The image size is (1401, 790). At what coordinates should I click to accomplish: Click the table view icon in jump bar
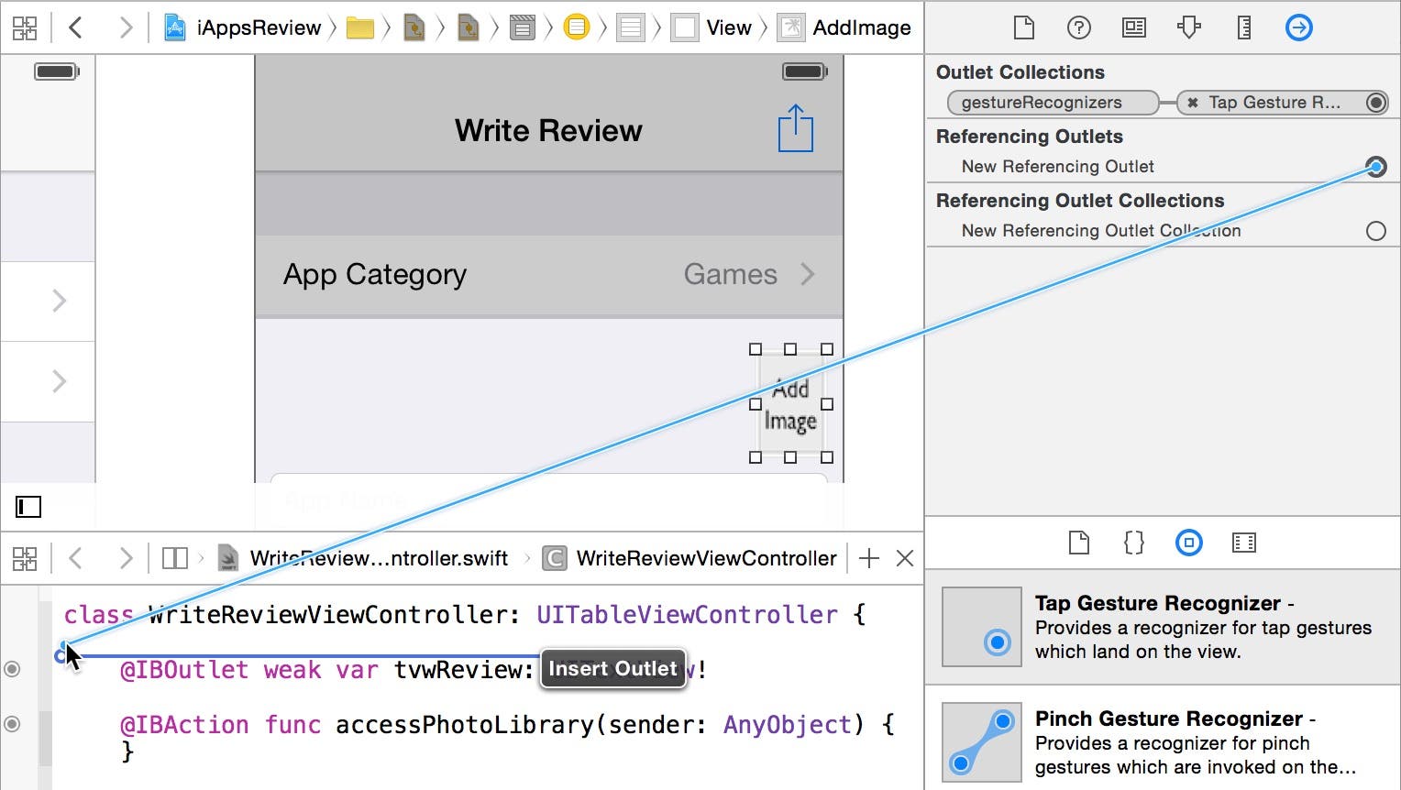click(x=630, y=28)
